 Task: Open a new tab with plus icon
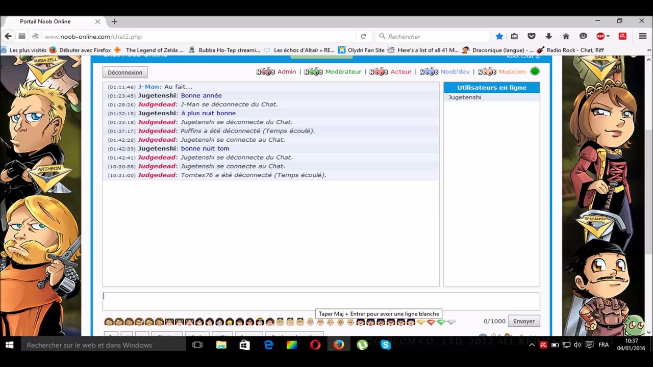114,21
